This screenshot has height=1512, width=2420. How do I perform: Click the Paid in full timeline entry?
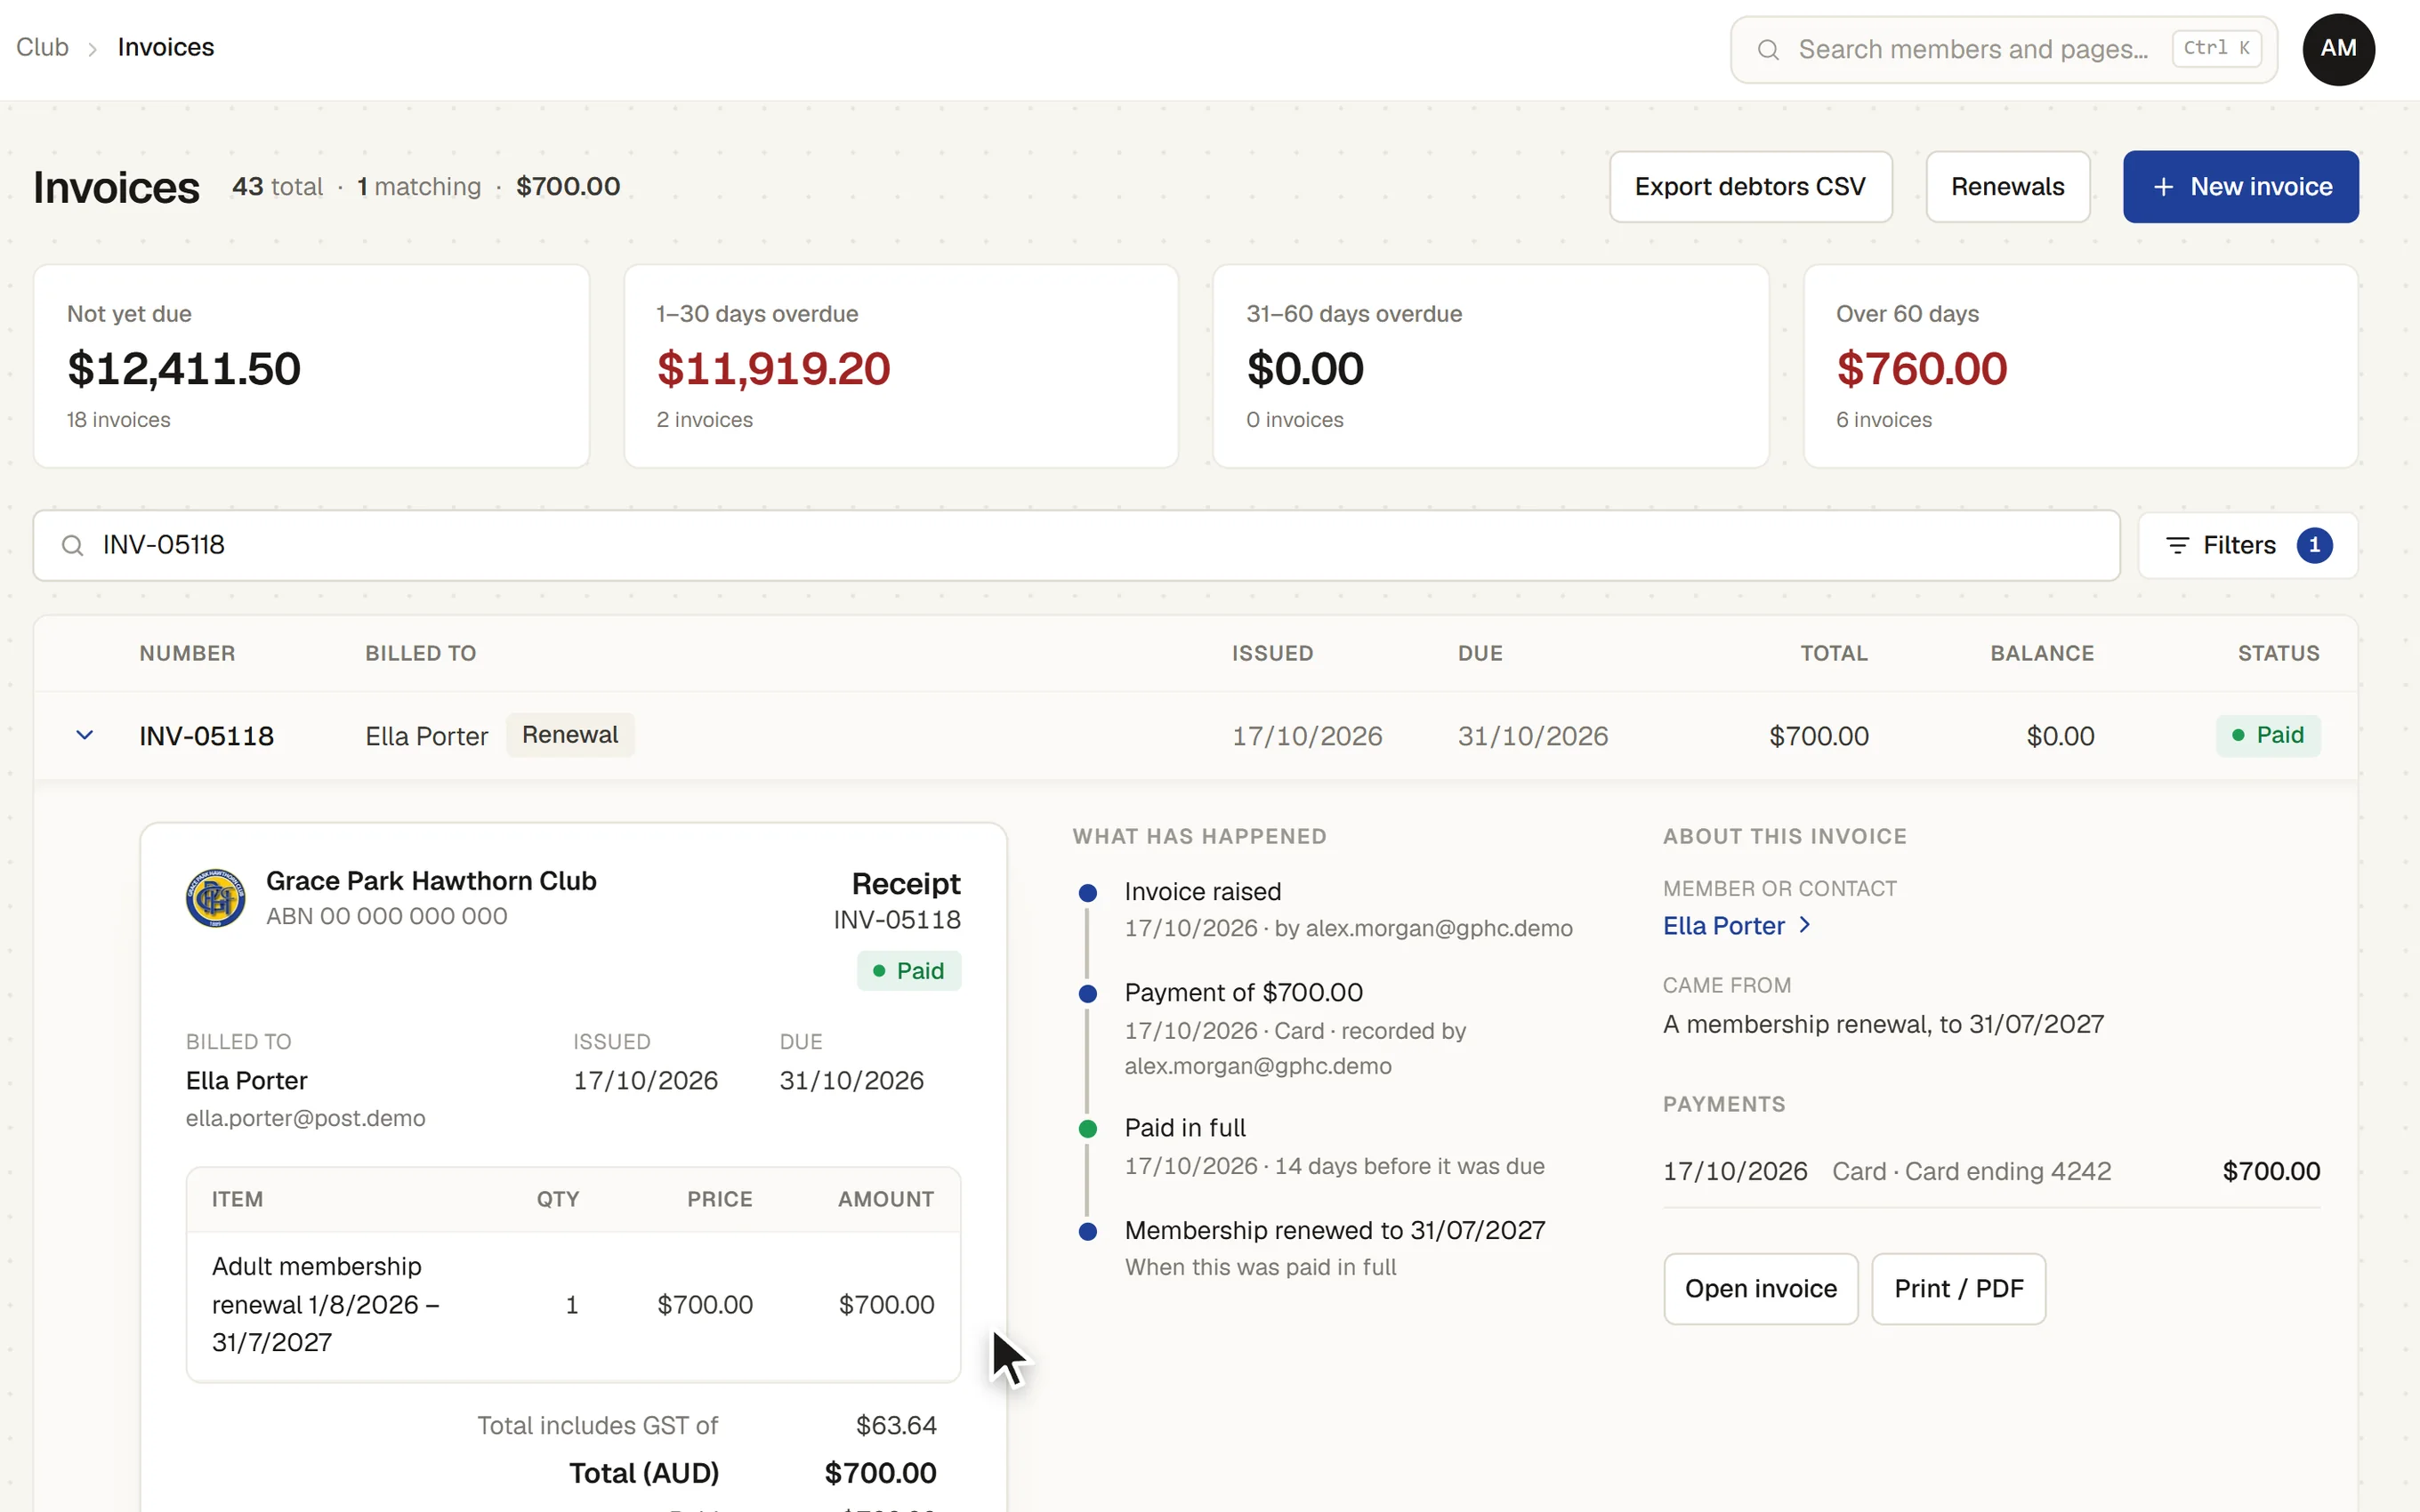1334,1146
